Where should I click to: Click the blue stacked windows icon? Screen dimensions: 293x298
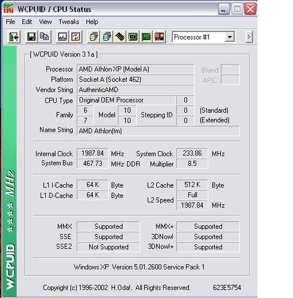[x=106, y=37]
